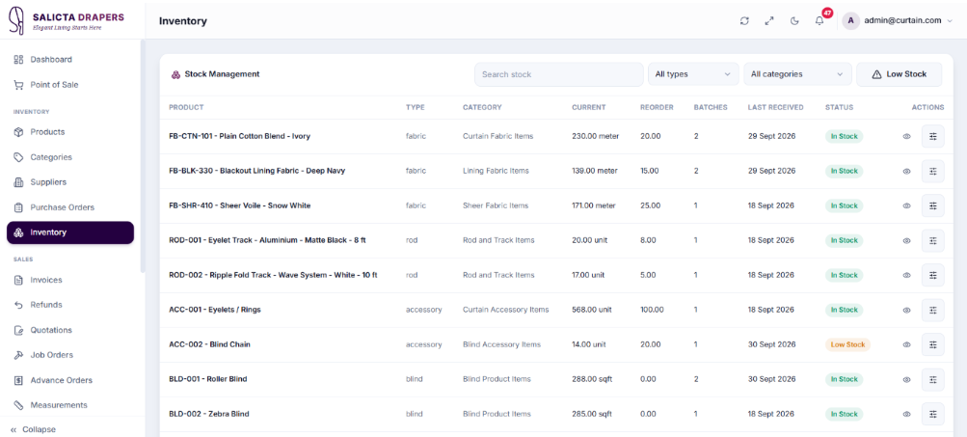Select product ACC-002 - Blind Chain

click(x=209, y=344)
